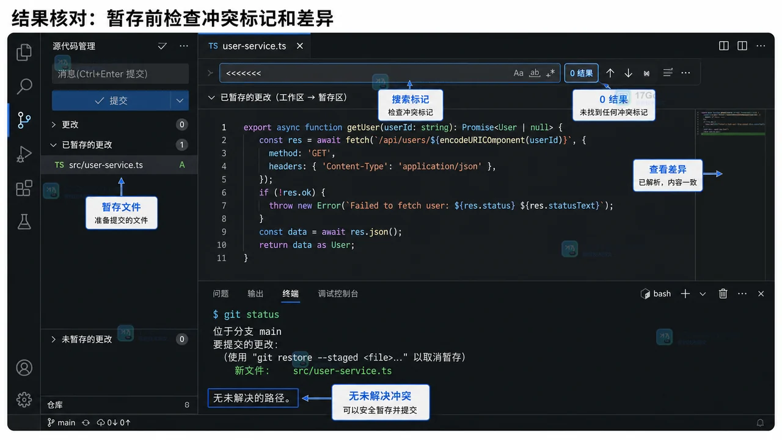Click the 1 count badge on 已暂存的更改
The width and height of the screenshot is (782, 440).
coord(181,145)
